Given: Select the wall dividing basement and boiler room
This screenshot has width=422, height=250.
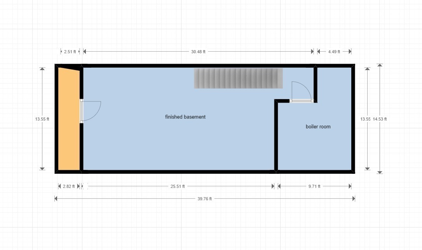Looking at the screenshot, I should (x=276, y=136).
